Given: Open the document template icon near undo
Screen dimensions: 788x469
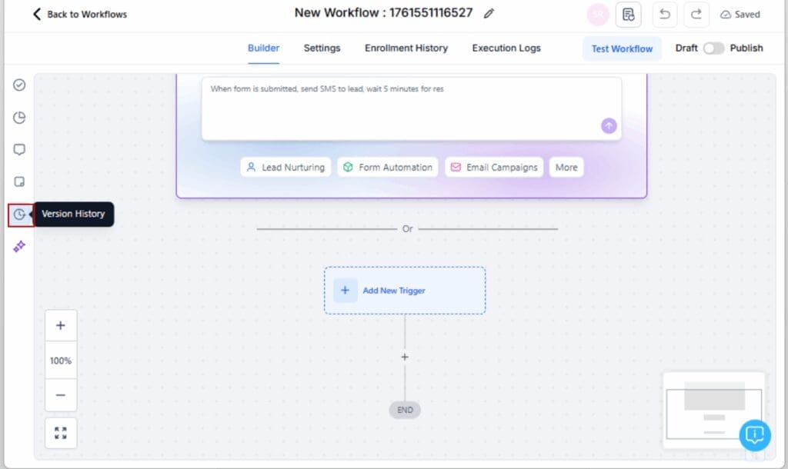Looking at the screenshot, I should [629, 15].
